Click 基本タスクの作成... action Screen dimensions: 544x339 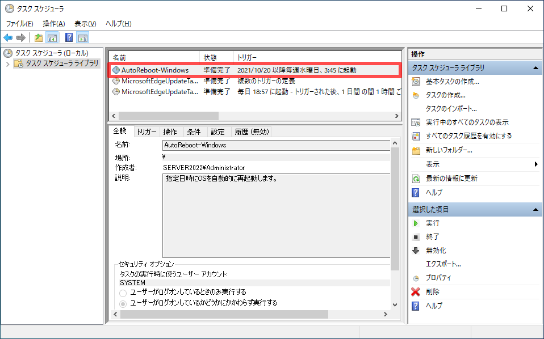pyautogui.click(x=453, y=82)
